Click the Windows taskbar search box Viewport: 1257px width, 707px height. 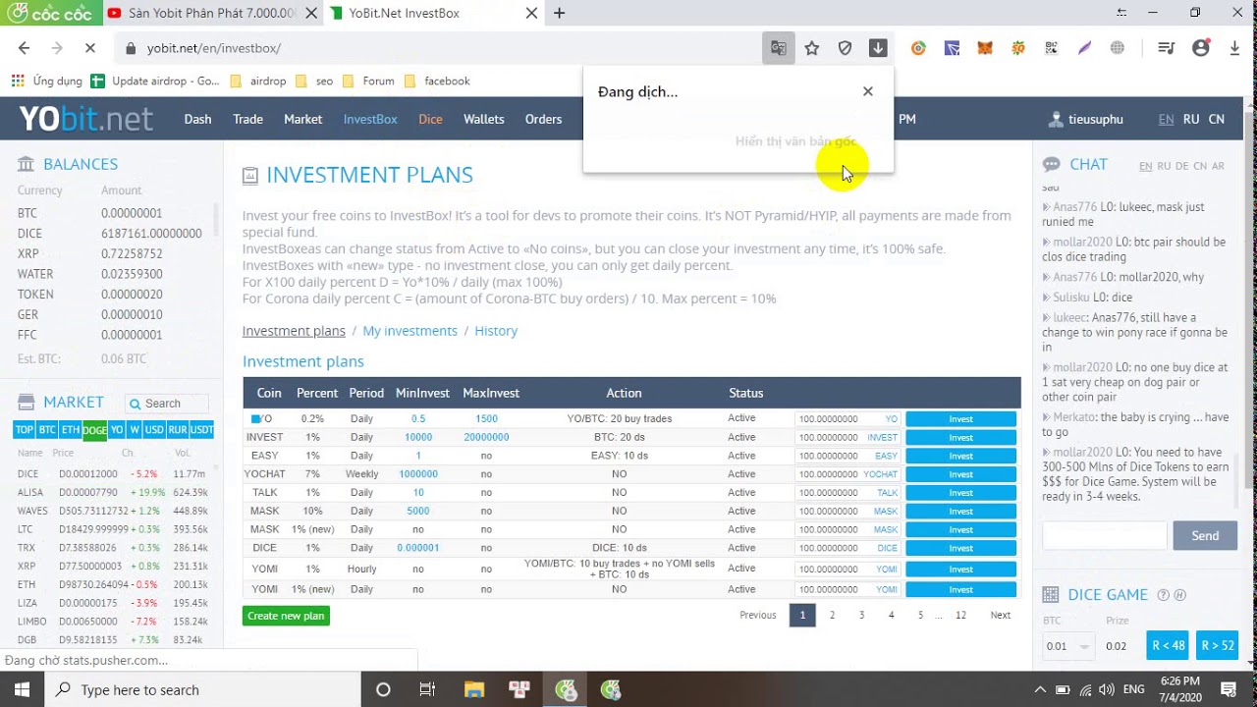coord(202,689)
